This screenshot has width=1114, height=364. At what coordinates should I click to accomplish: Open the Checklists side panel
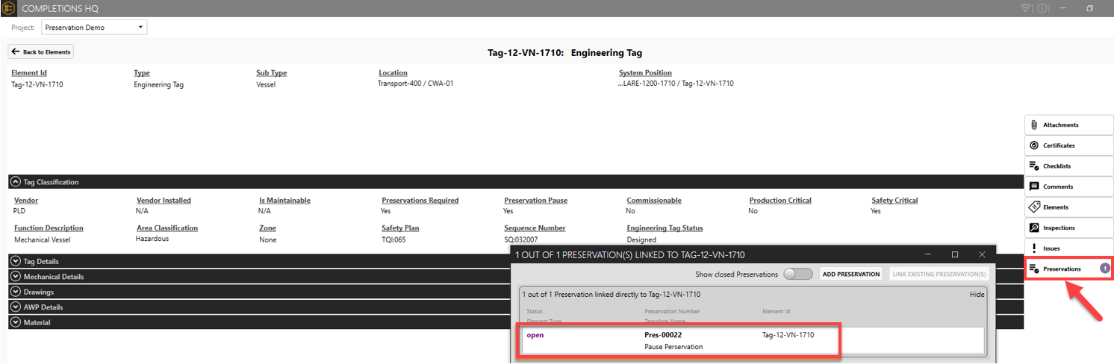click(1068, 166)
